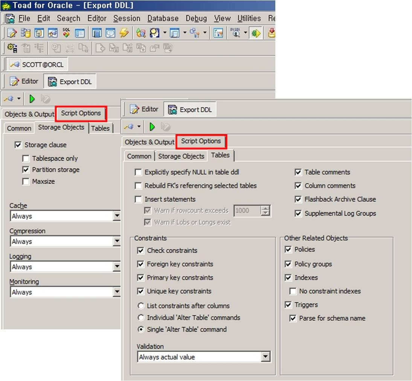Viewport: 412px width, 381px height.
Task: Expand the Compression dropdown
Action: click(117, 241)
